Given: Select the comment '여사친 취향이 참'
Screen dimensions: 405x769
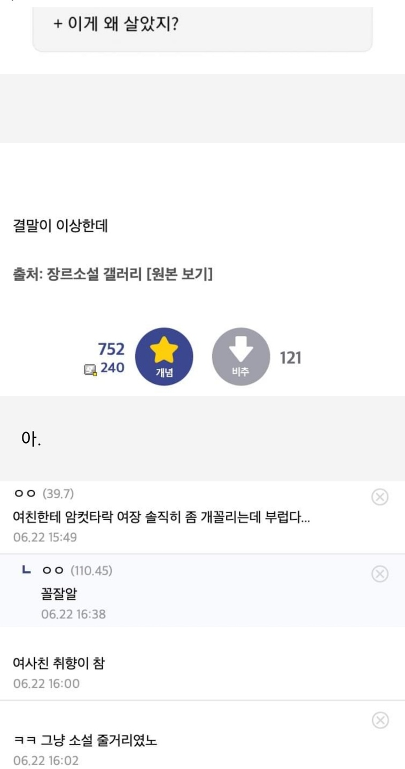Looking at the screenshot, I should (x=59, y=664).
